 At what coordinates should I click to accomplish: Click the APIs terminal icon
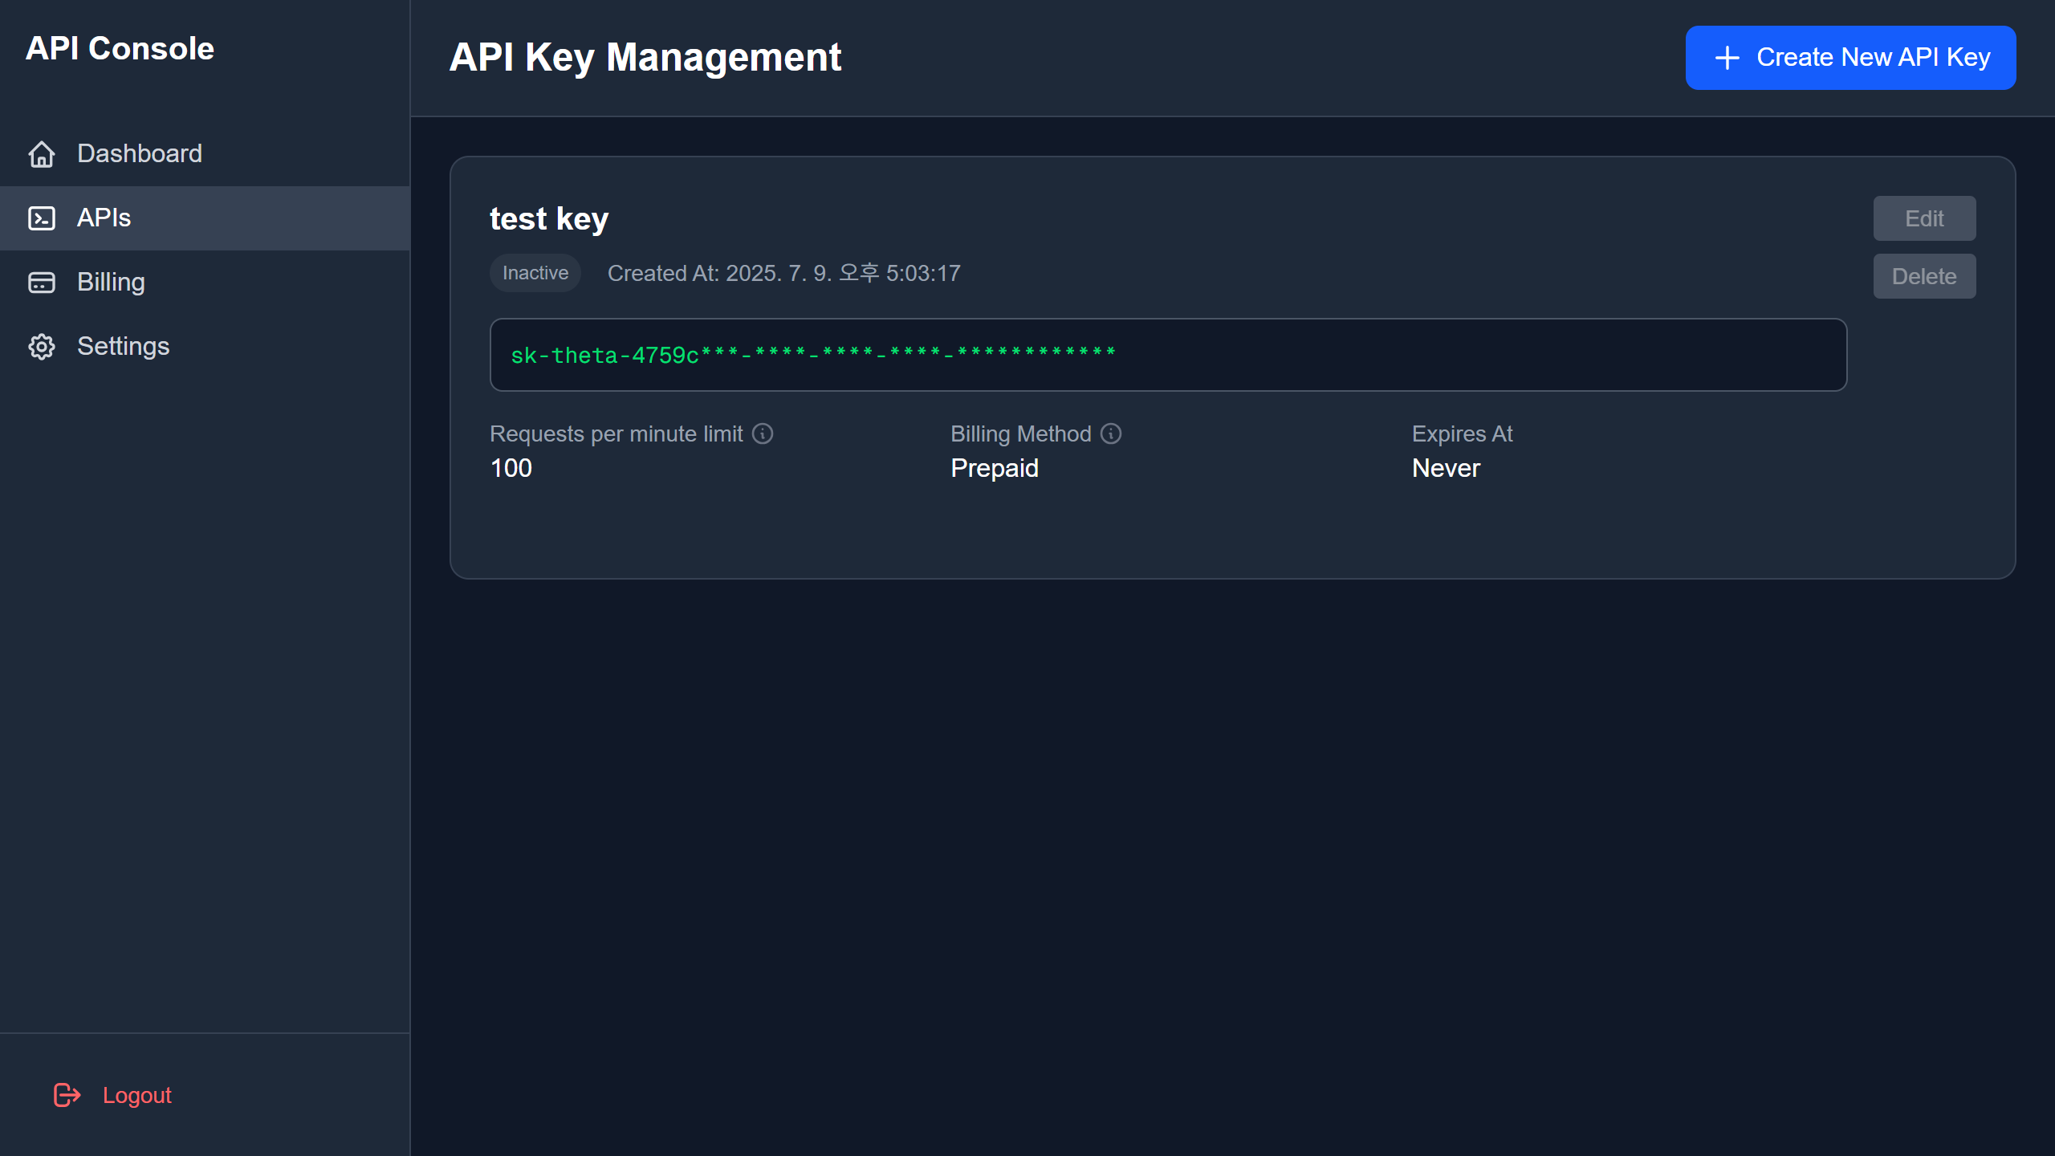42,218
